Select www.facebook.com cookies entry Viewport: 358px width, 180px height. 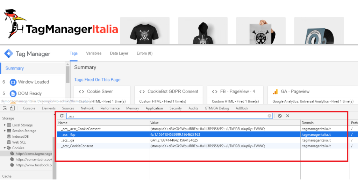(34, 165)
